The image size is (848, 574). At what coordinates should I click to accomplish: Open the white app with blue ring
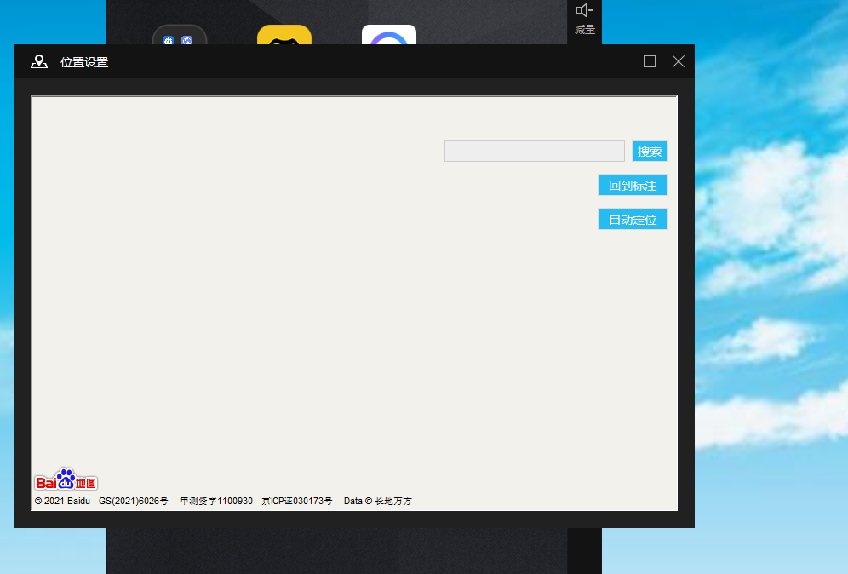tap(389, 36)
